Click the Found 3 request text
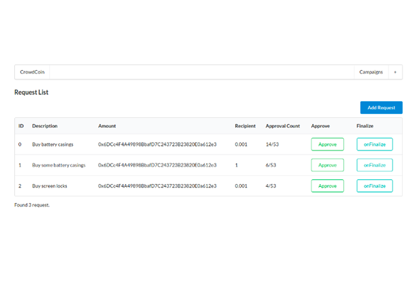The height and width of the screenshot is (286, 408). (x=32, y=205)
